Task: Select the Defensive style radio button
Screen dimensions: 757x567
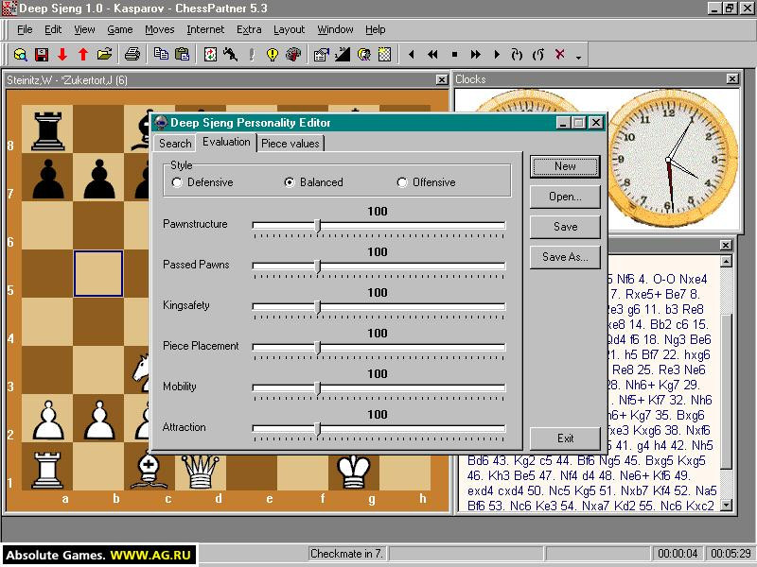Action: click(x=177, y=182)
